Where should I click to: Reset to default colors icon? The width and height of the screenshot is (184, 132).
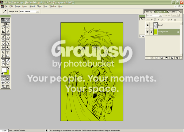(x=2, y=74)
